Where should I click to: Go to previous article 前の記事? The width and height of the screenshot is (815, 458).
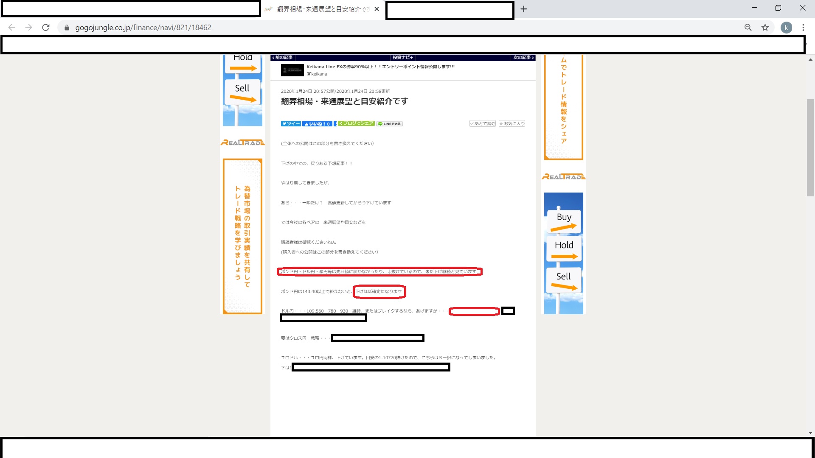pos(282,58)
